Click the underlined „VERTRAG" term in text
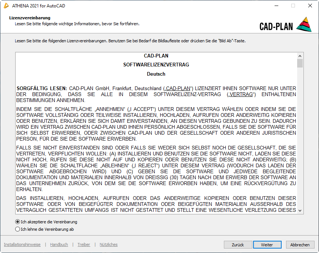This screenshot has height=253, width=319. (242, 94)
